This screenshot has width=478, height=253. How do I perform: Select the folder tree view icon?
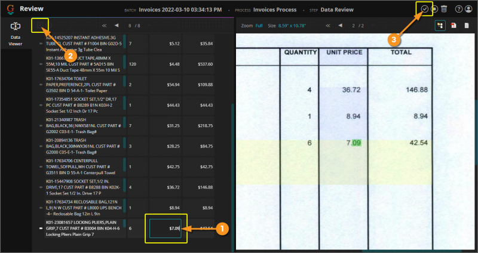(440, 26)
